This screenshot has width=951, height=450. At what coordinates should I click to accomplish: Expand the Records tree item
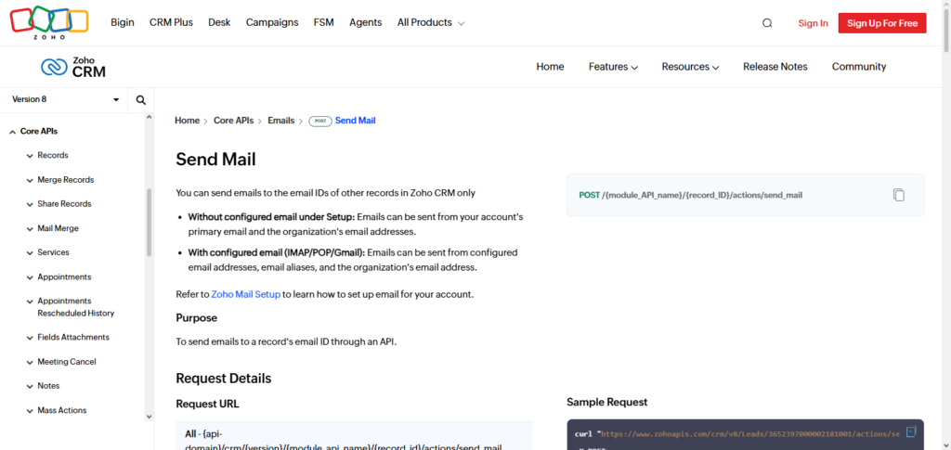tap(30, 156)
